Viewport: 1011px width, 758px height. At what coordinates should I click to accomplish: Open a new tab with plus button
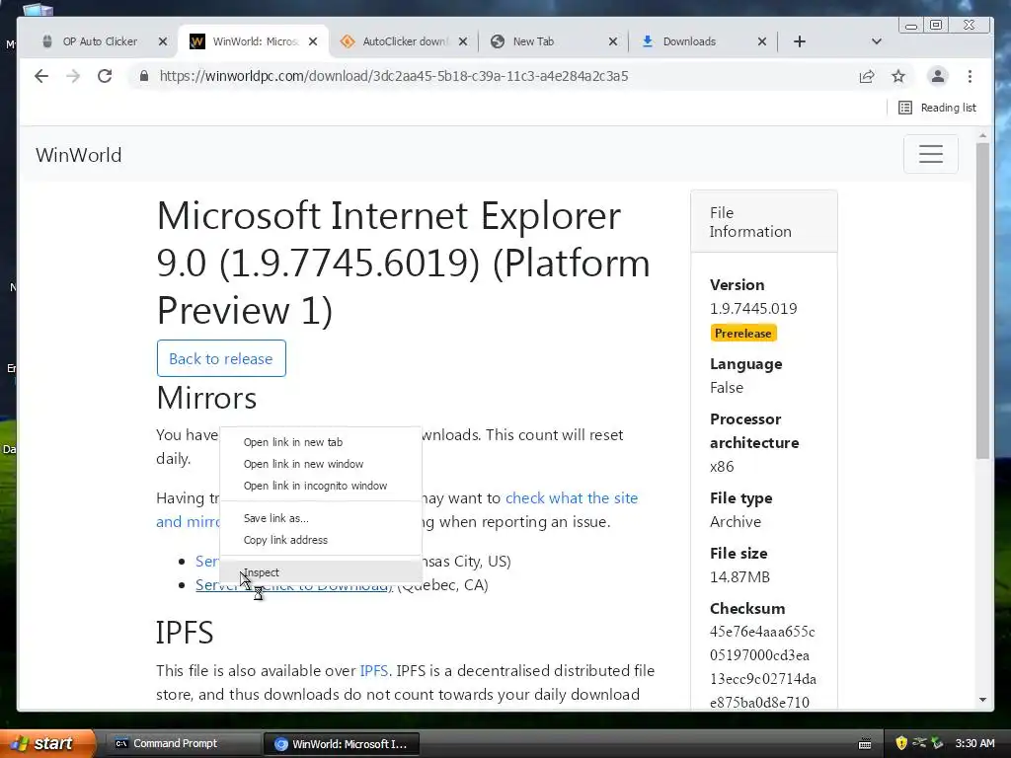(800, 41)
